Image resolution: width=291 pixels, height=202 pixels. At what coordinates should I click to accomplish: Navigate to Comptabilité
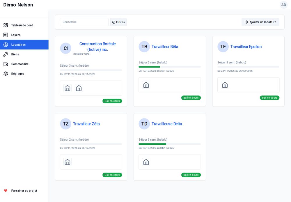tap(24, 64)
